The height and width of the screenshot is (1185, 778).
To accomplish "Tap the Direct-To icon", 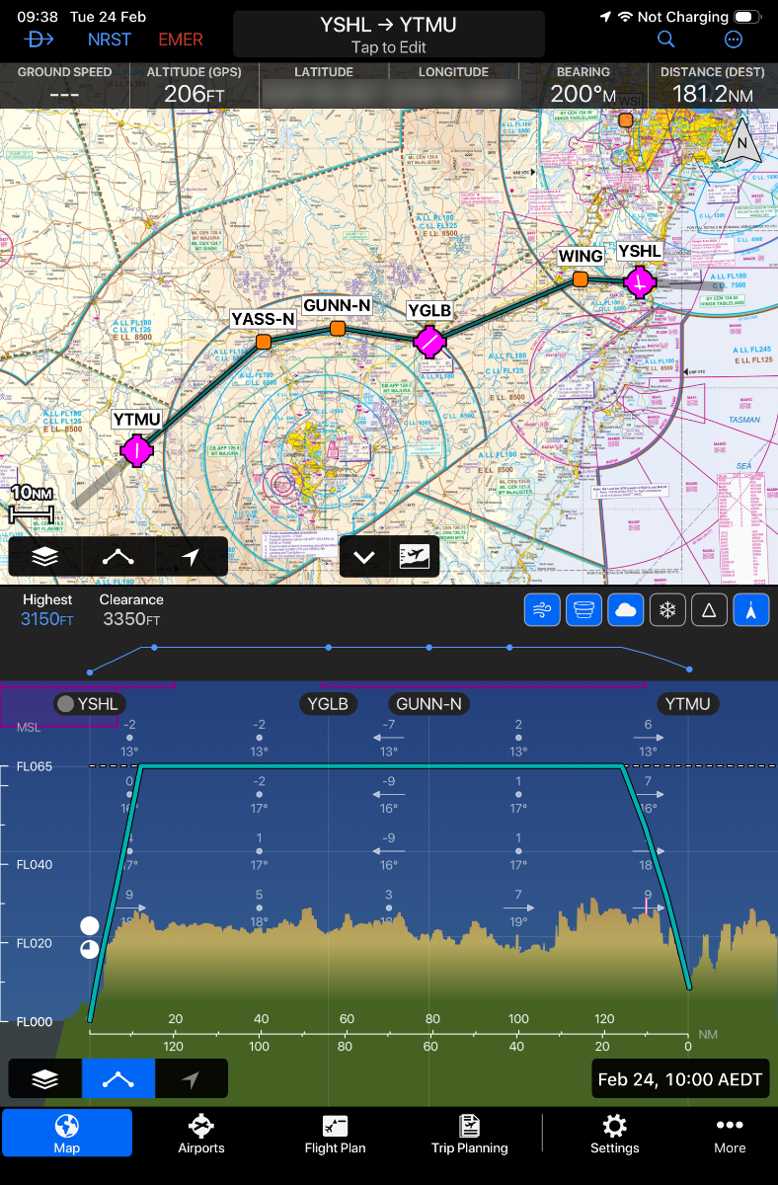I will [x=39, y=39].
